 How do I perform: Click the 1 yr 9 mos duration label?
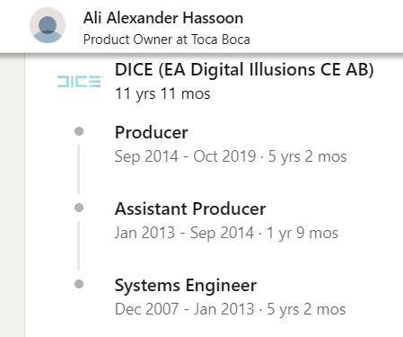[x=302, y=233]
